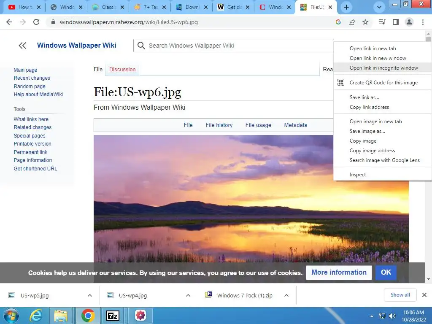This screenshot has height=324, width=432.
Task: Open the media control playlist icon
Action: 382,22
